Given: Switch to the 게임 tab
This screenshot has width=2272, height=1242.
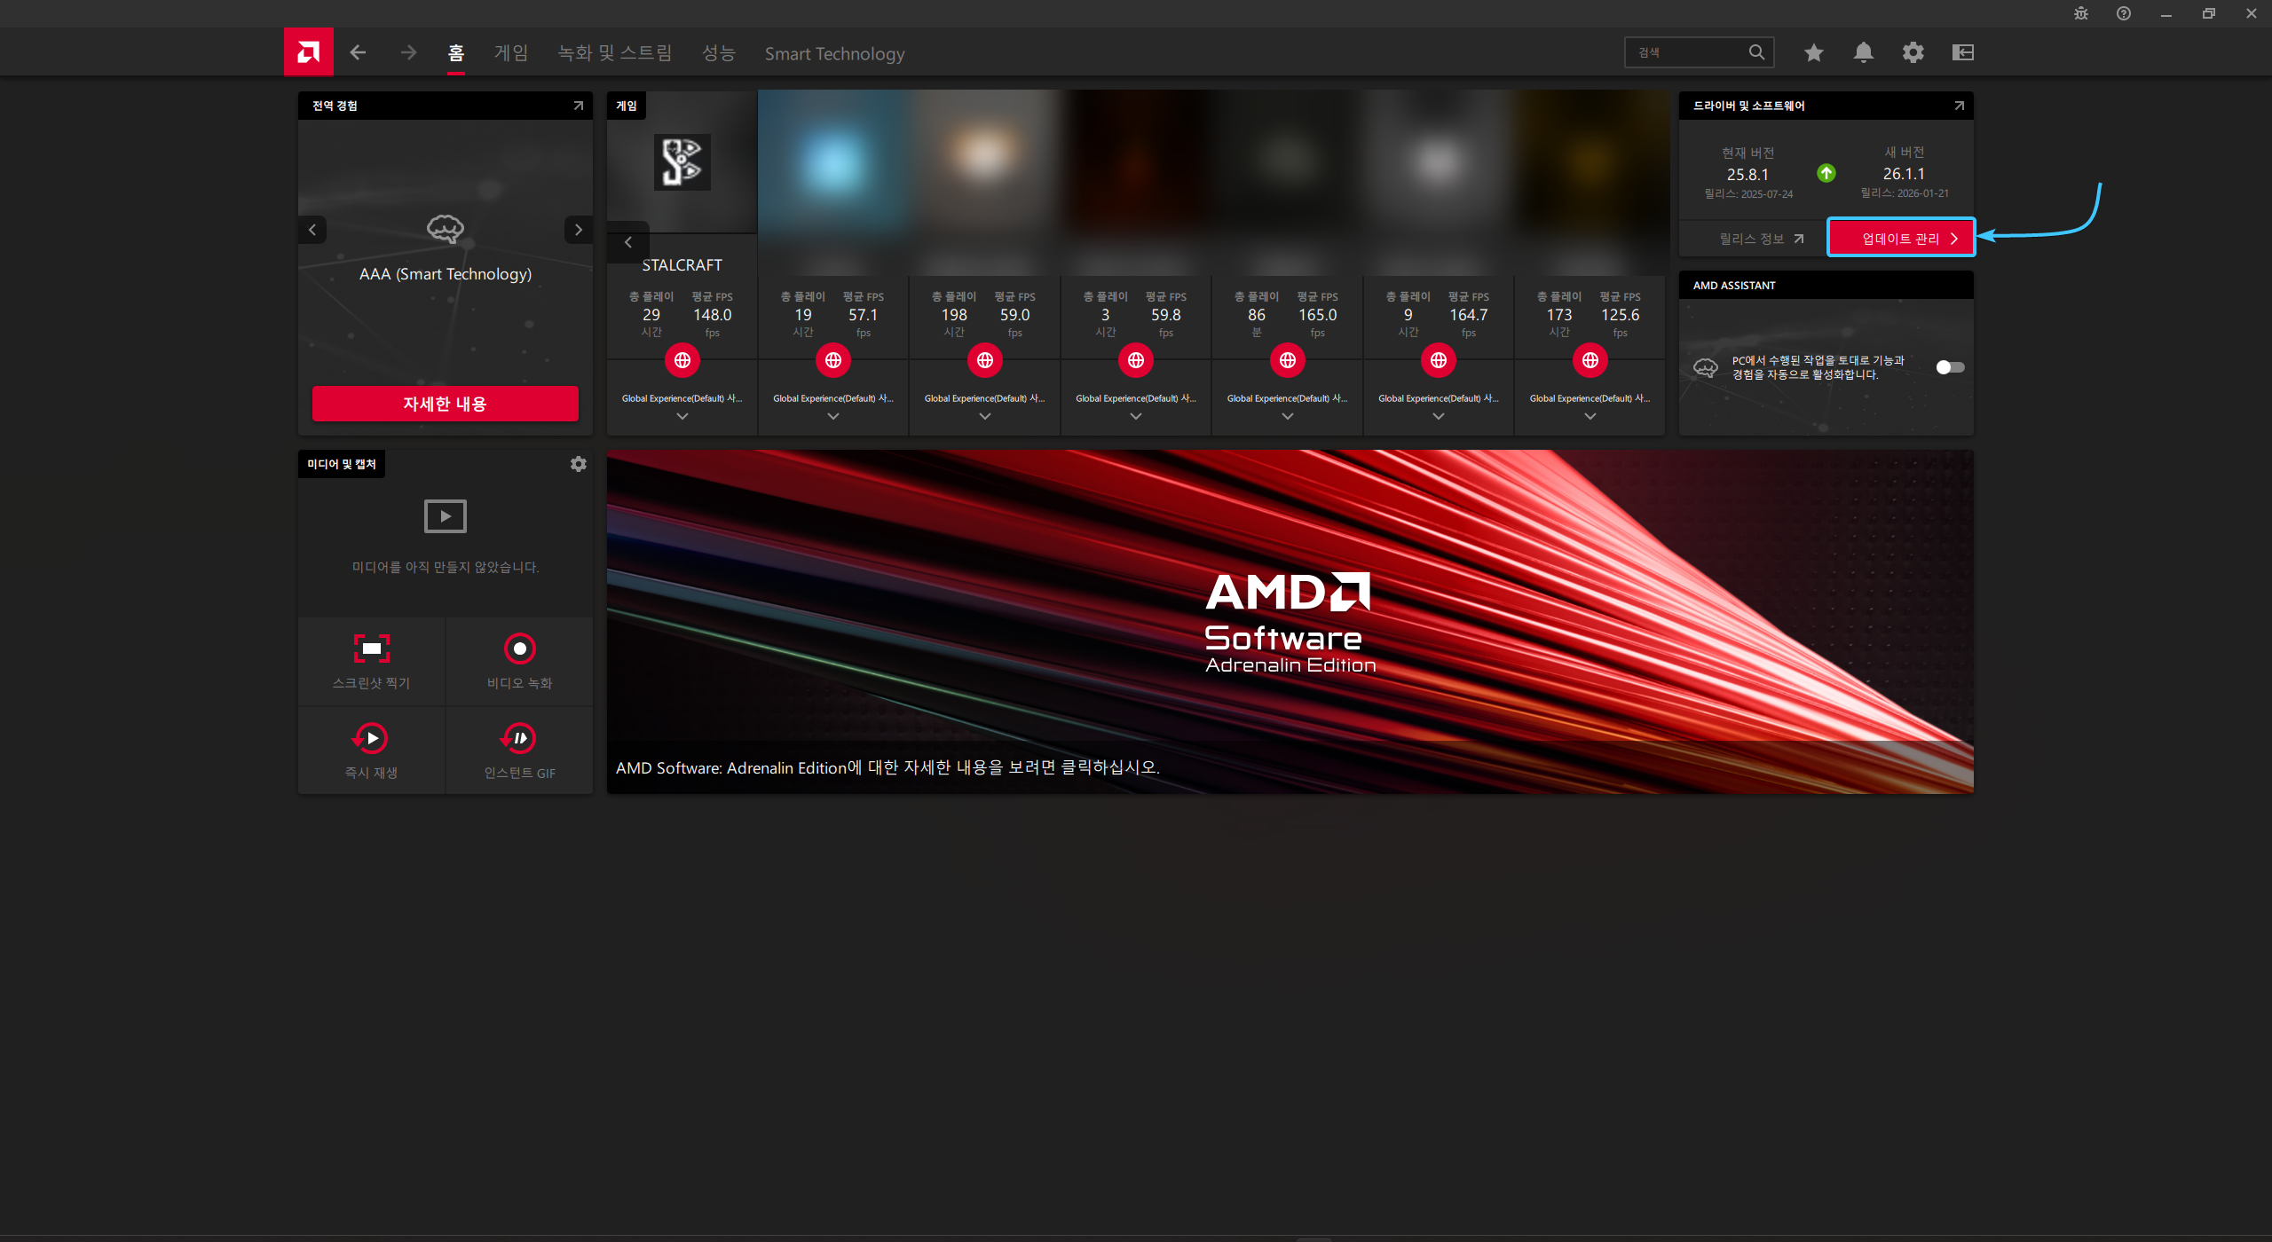Looking at the screenshot, I should tap(510, 53).
